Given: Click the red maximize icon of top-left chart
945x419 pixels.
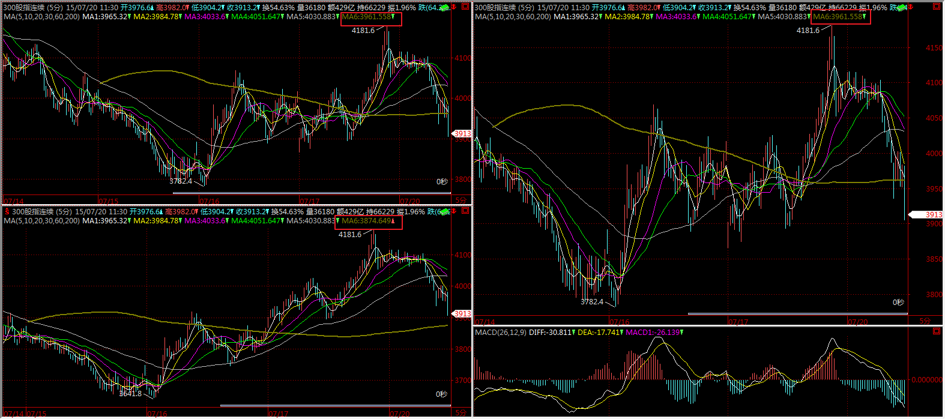Looking at the screenshot, I should pos(466,7).
